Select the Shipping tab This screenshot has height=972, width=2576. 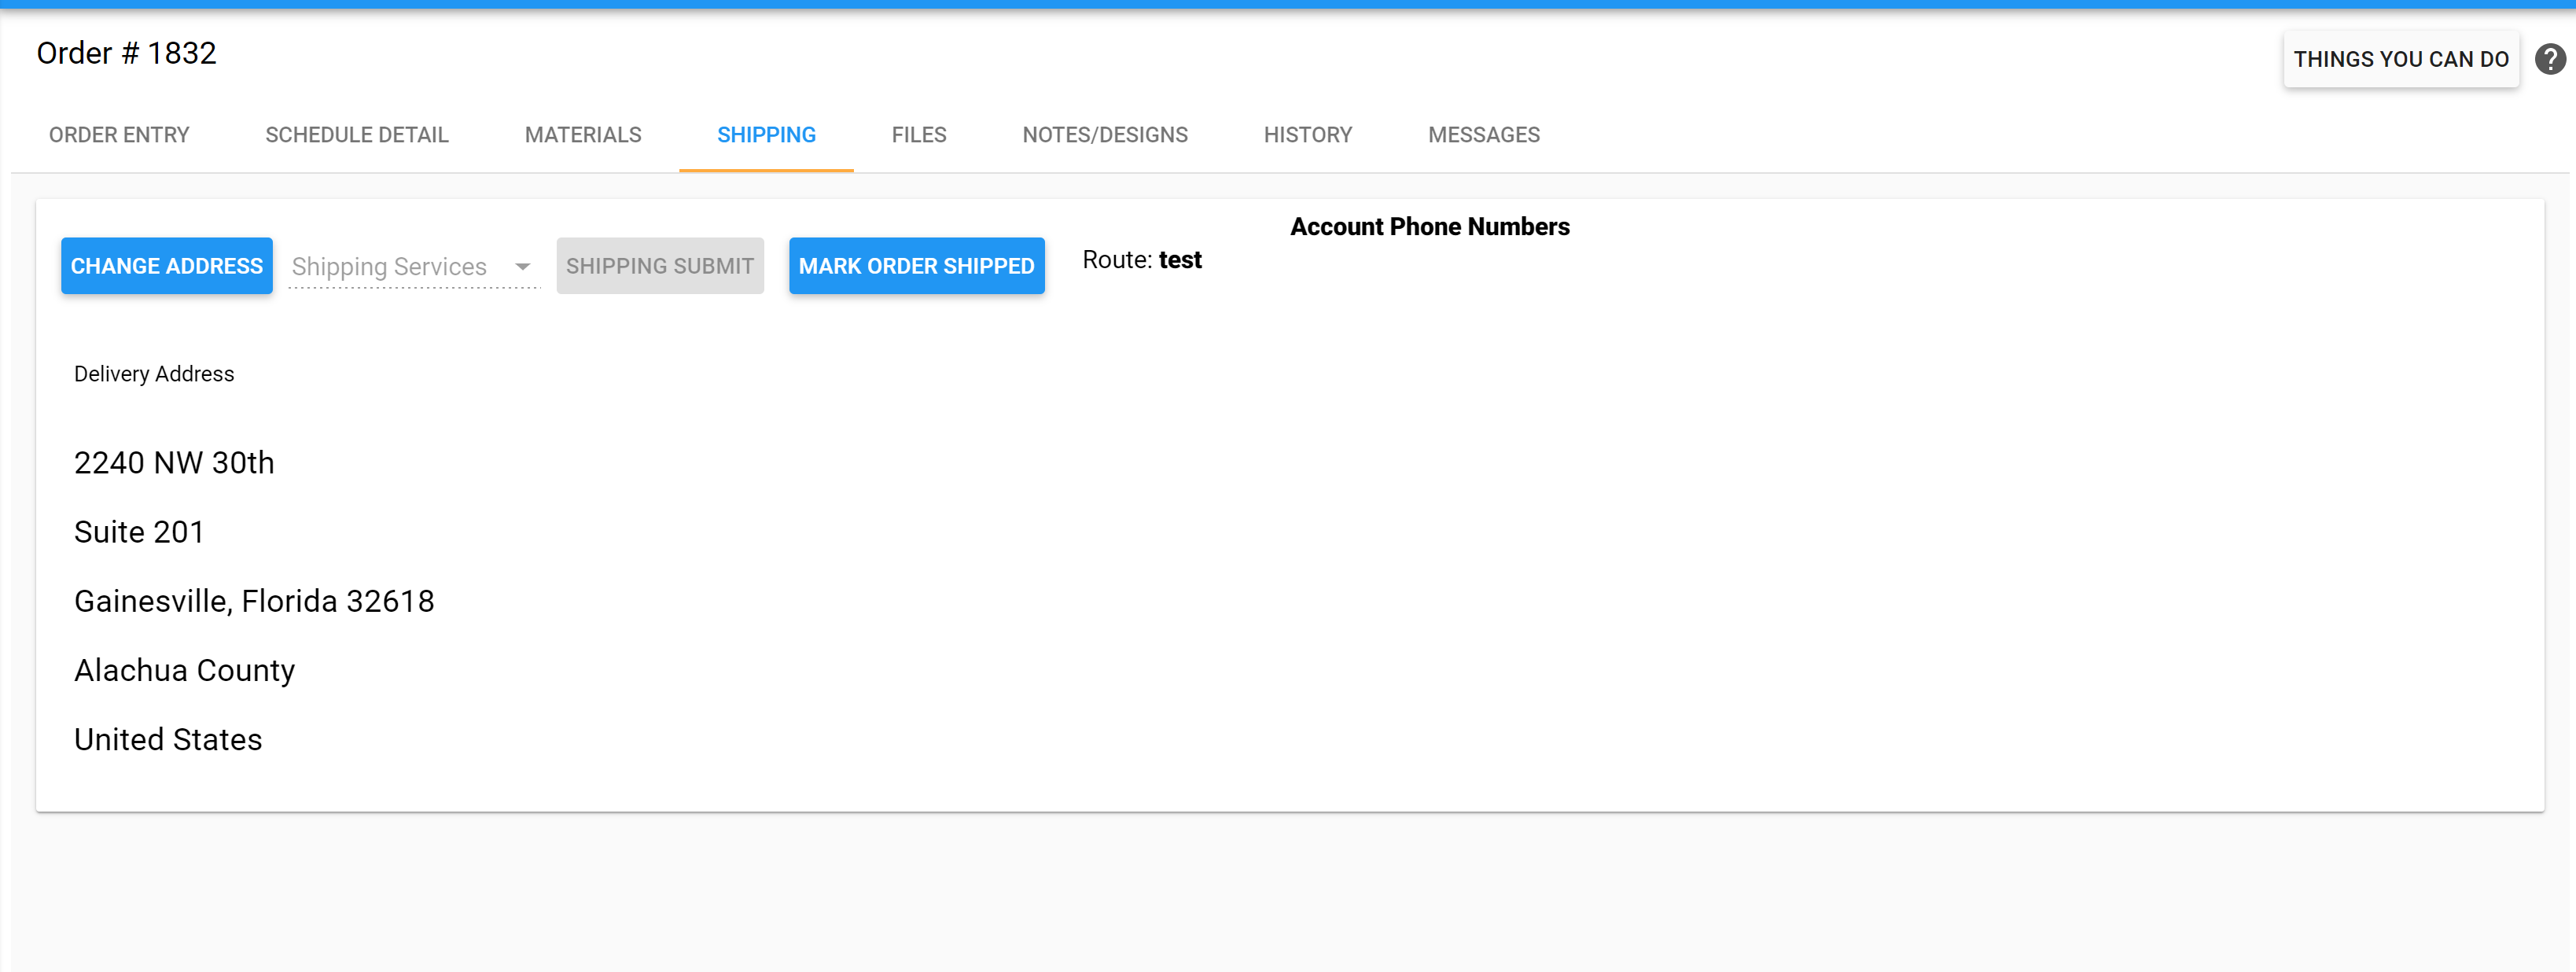pyautogui.click(x=766, y=135)
